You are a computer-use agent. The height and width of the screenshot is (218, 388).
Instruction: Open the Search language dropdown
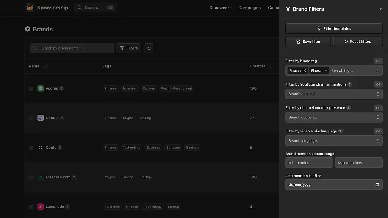[334, 141]
